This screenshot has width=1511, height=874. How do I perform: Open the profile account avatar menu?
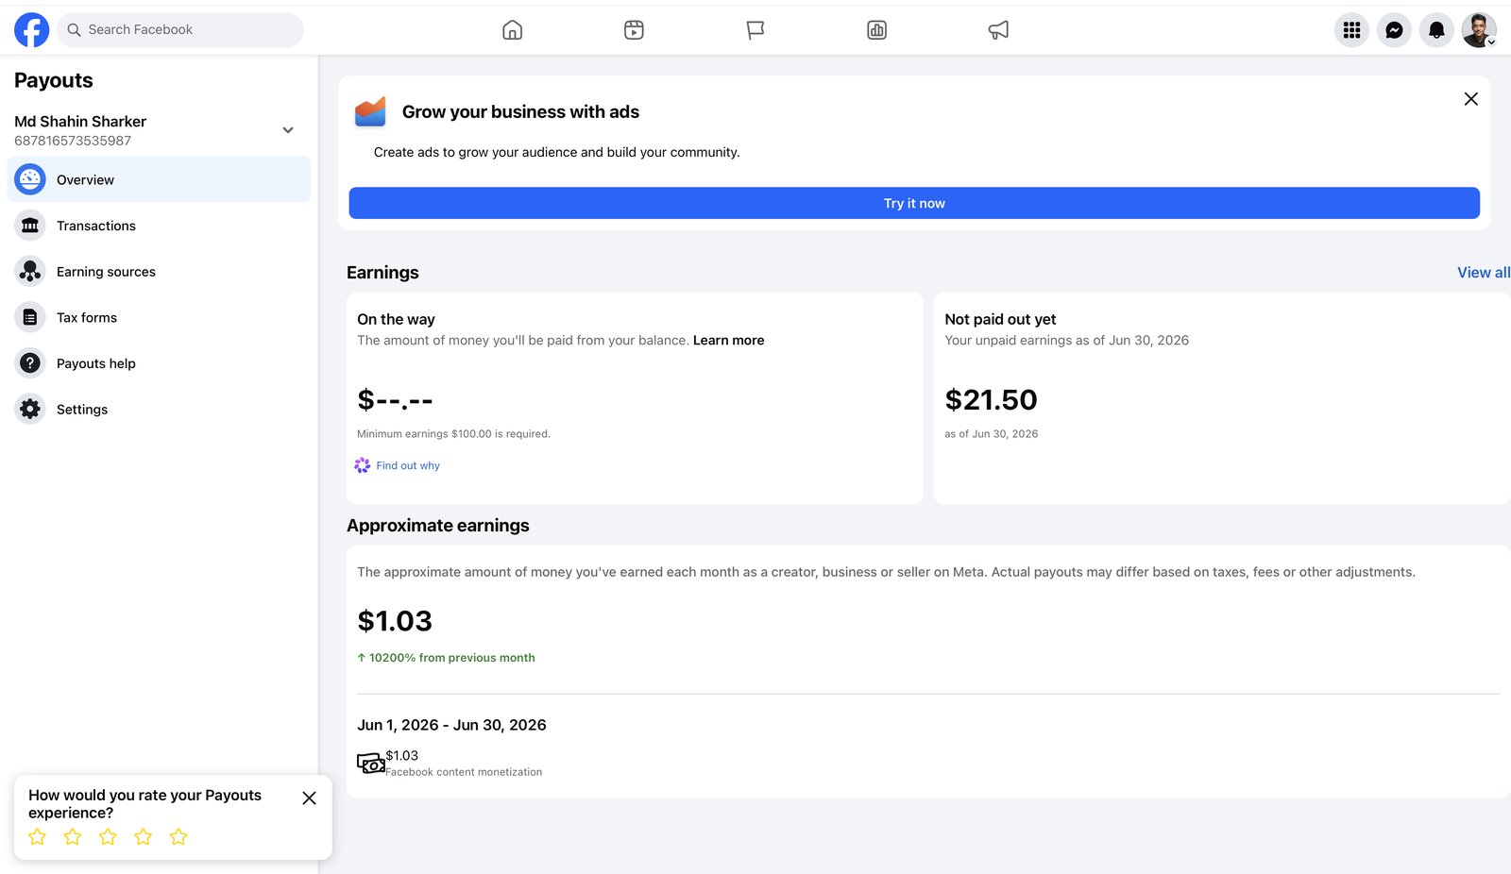(1479, 30)
